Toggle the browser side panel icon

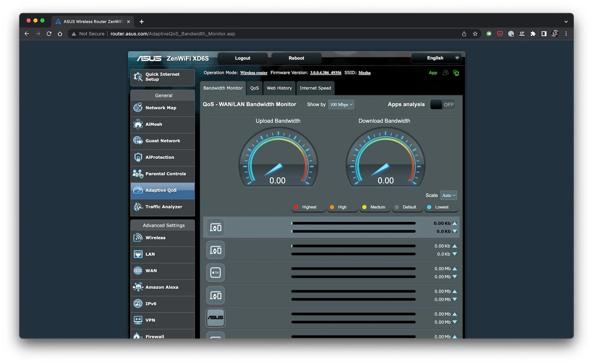point(544,34)
